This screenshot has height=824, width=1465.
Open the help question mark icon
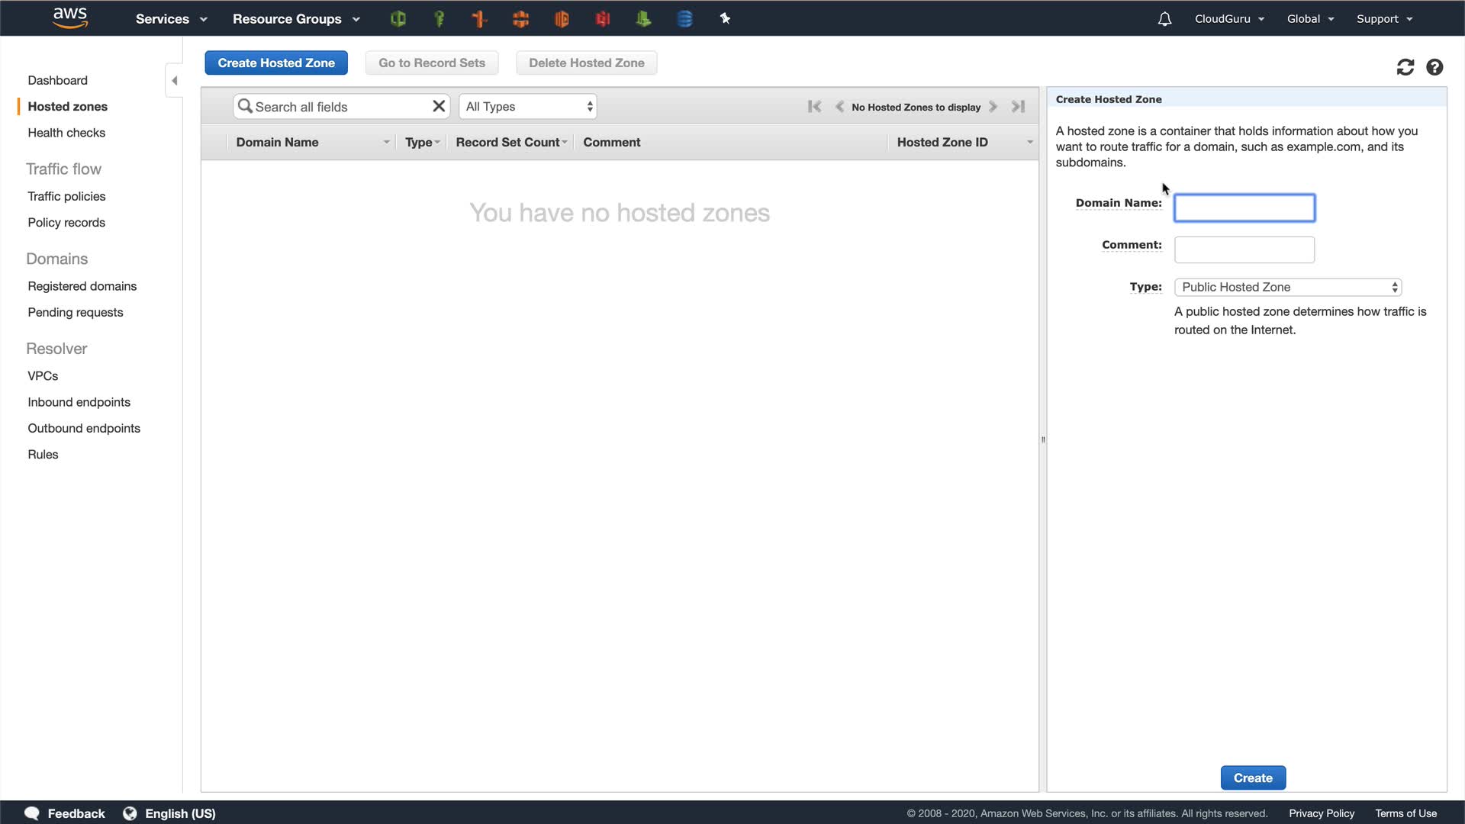pos(1434,67)
